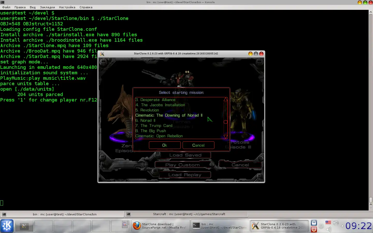The width and height of the screenshot is (373, 233).
Task: Switch to the Firefox StarClone download window
Action: click(161, 226)
